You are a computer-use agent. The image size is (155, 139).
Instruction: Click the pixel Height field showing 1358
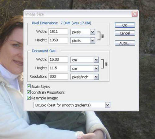pyautogui.click(x=58, y=40)
